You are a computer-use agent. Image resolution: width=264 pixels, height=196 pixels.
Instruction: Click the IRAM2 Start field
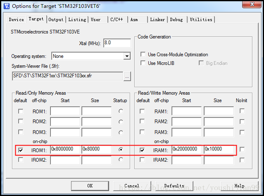point(187,160)
